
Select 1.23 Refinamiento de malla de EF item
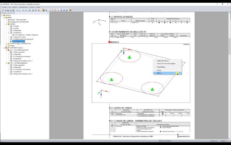(23, 39)
